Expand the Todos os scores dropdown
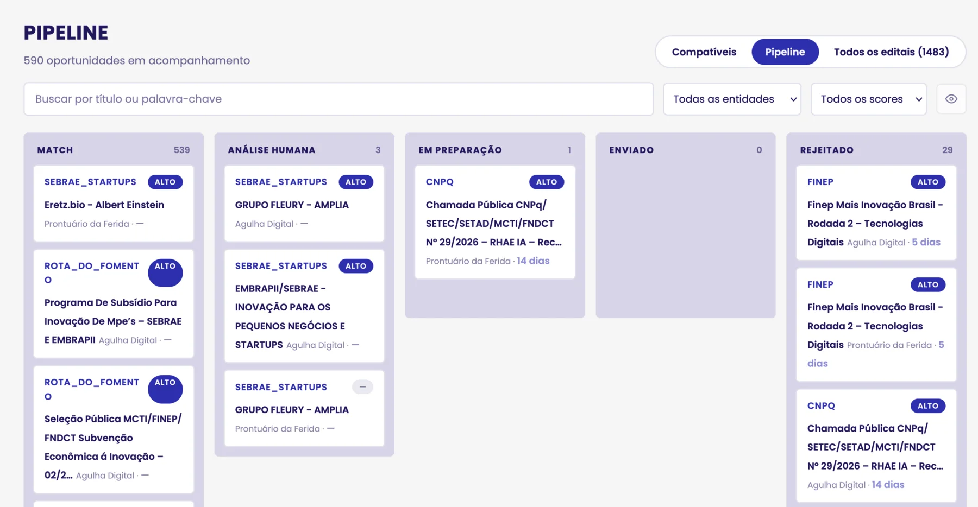The width and height of the screenshot is (978, 507). [868, 99]
